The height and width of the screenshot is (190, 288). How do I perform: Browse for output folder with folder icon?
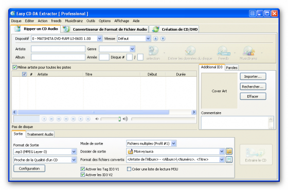coord(229,151)
